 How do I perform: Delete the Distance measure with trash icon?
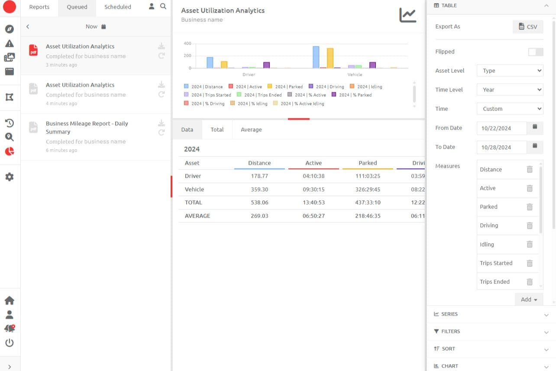pos(529,169)
